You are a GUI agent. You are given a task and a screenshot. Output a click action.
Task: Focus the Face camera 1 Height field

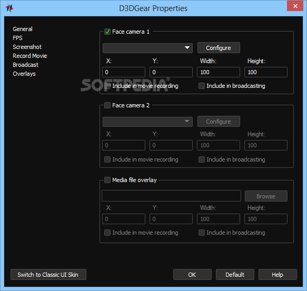tap(266, 72)
